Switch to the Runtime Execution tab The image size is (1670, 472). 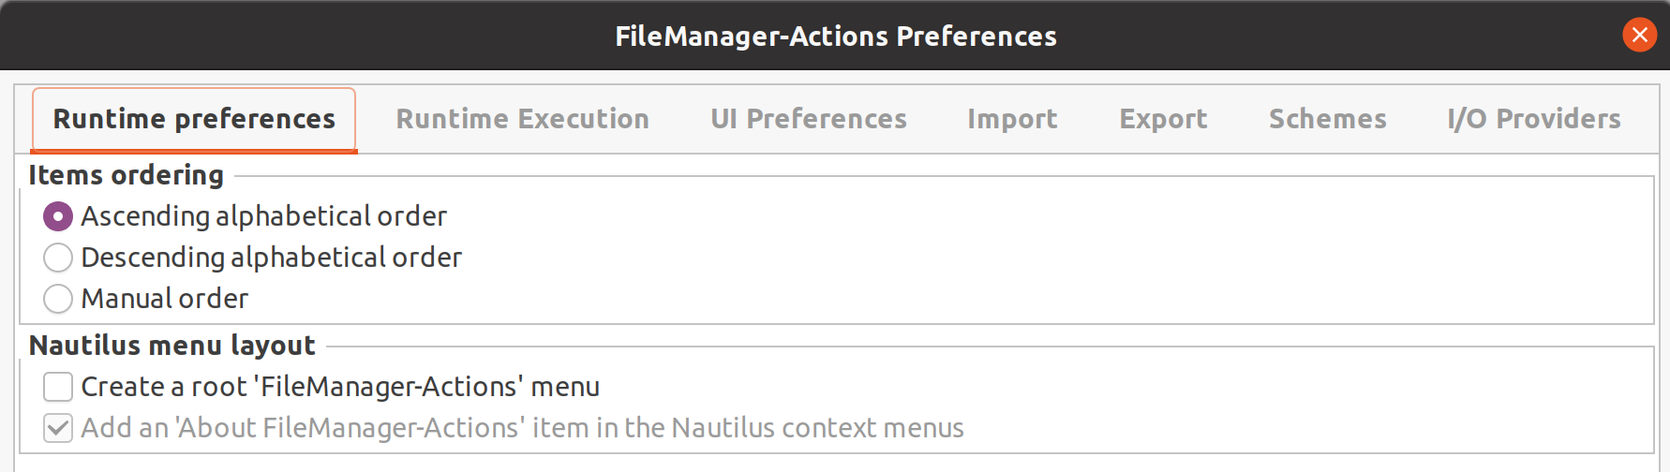(x=522, y=119)
